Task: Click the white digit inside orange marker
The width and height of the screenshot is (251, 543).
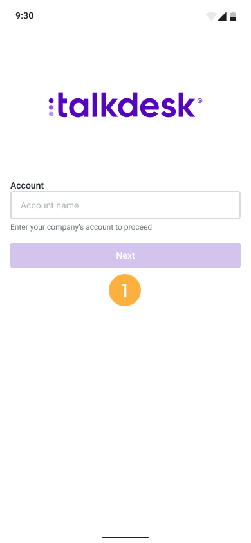Action: 125,291
